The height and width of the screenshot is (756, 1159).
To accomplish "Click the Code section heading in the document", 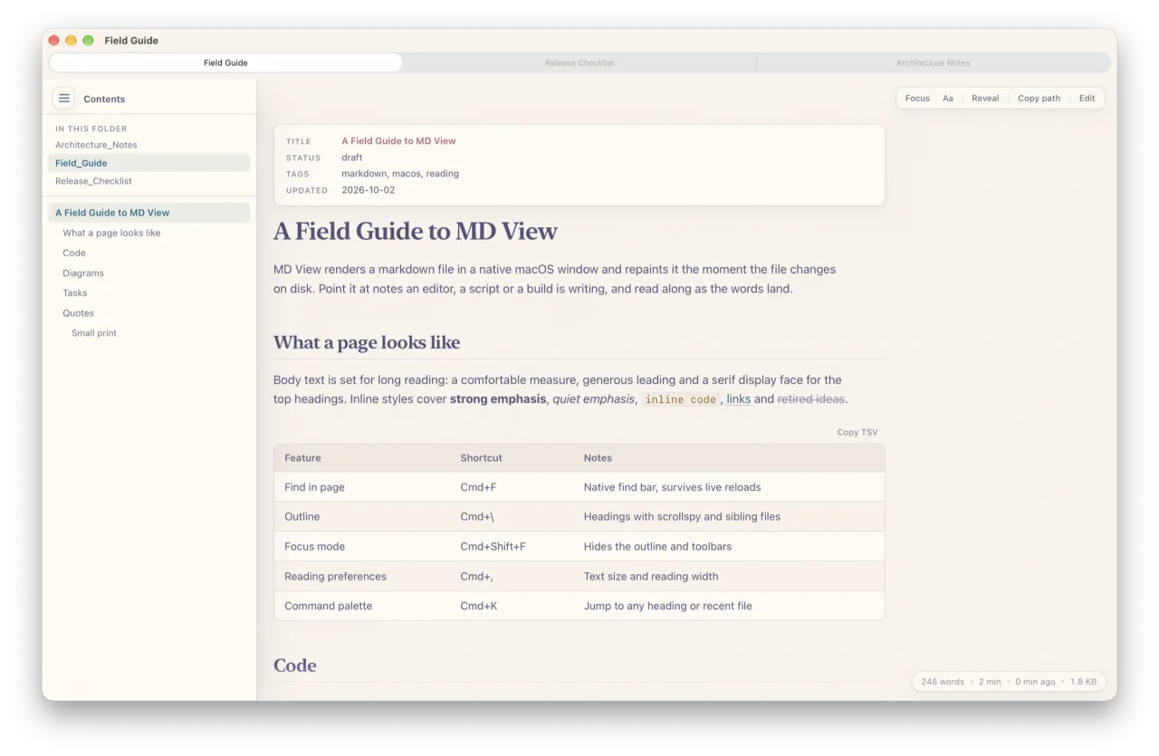I will (x=295, y=665).
